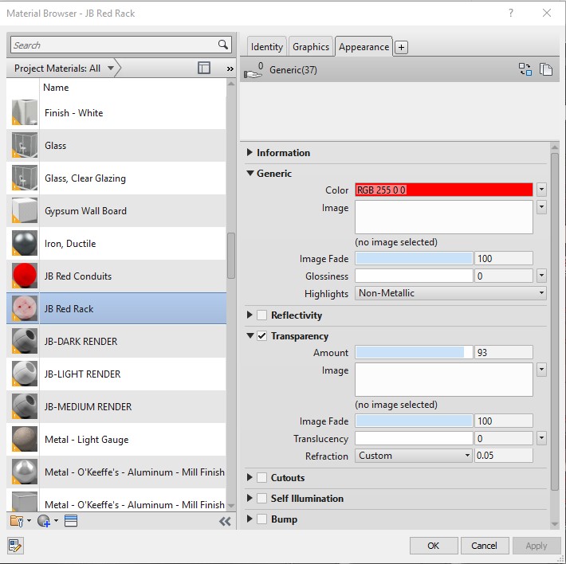Adjust the Translucency slider
Viewport: 566px width, 564px height.
click(x=414, y=438)
